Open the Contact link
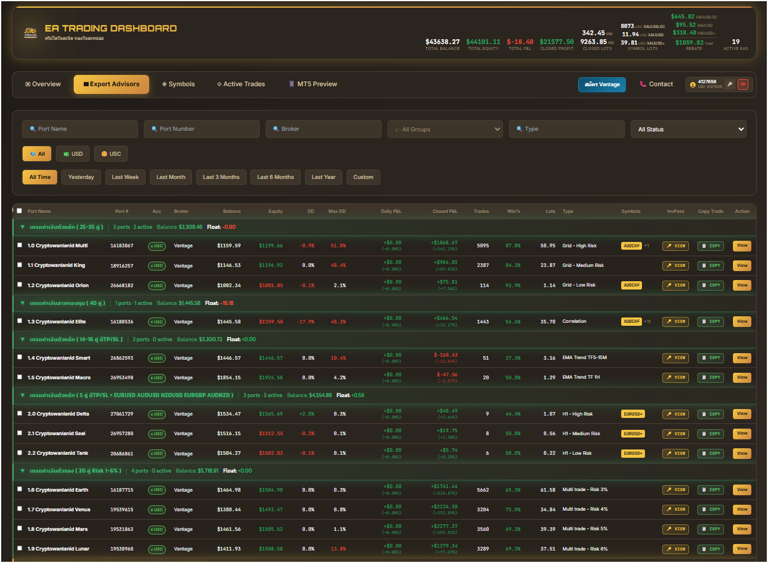This screenshot has width=768, height=563. 656,84
